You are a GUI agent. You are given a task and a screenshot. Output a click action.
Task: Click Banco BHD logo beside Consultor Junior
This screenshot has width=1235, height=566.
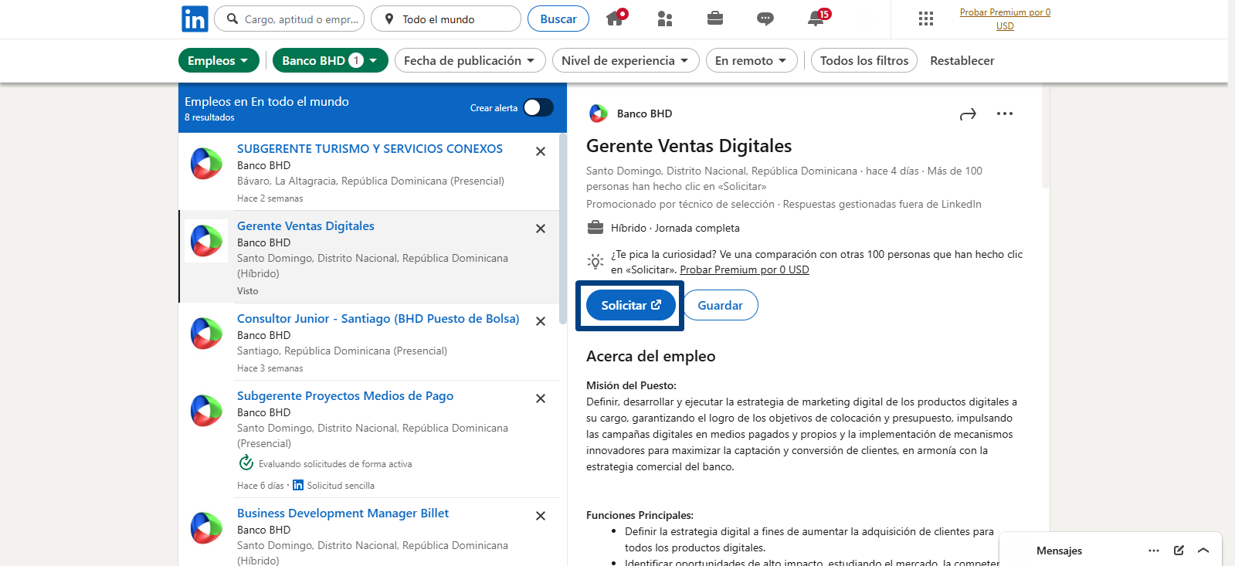(206, 334)
